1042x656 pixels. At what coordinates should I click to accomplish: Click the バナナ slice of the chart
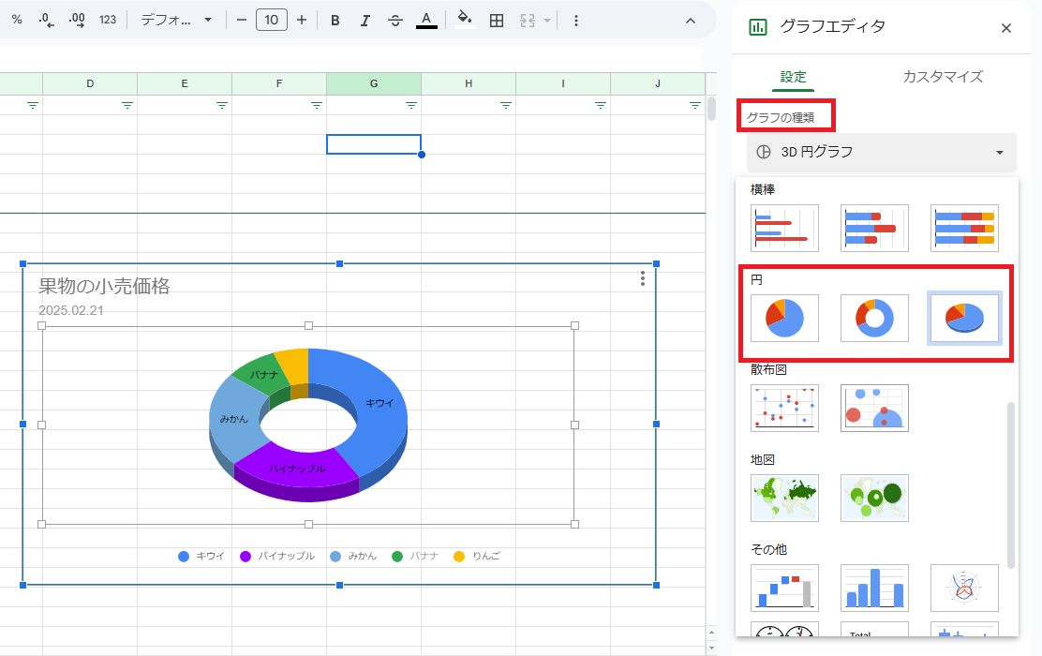pyautogui.click(x=262, y=376)
